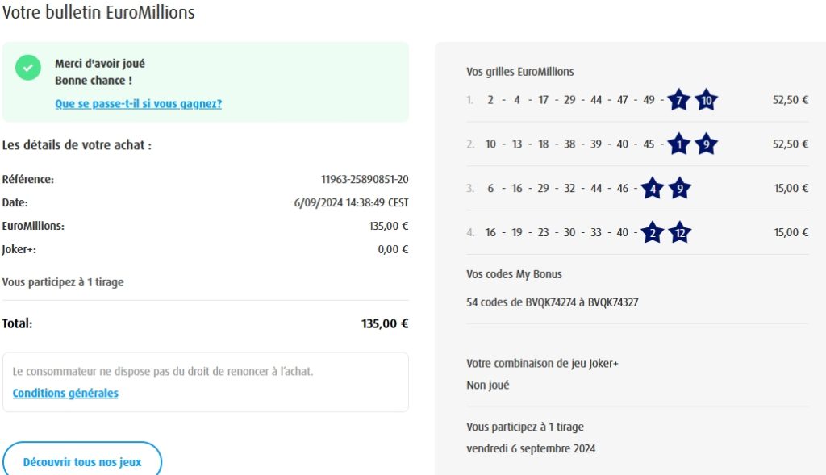Viewport: 826px width, 475px height.
Task: Click the My Bonus codes range text
Action: point(553,302)
